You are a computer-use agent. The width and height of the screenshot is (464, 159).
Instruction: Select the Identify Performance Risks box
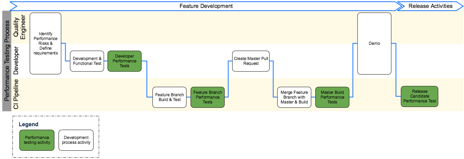[45, 43]
